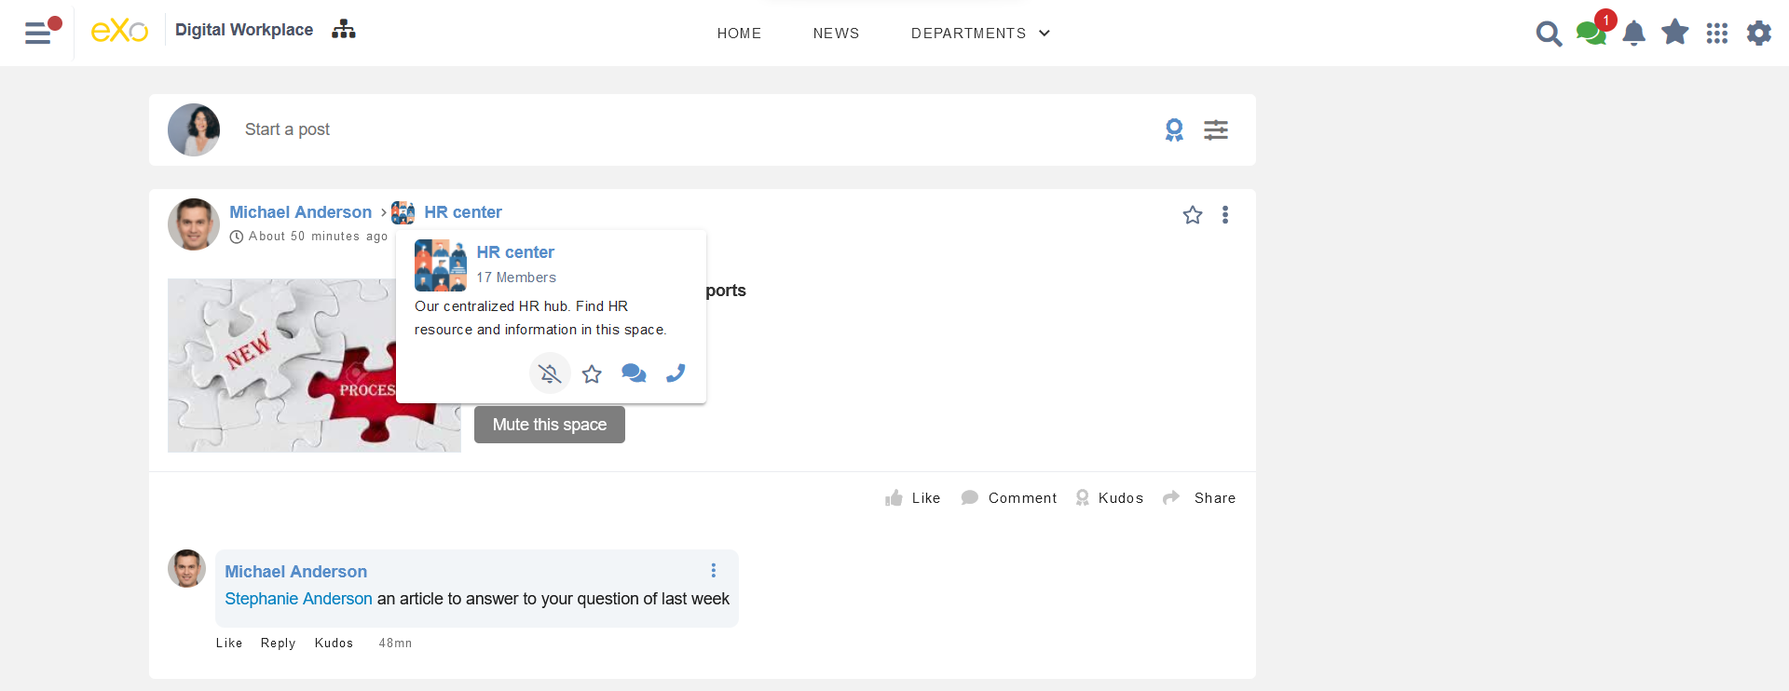Click the phone call icon in popover
The width and height of the screenshot is (1789, 691).
pyautogui.click(x=676, y=373)
